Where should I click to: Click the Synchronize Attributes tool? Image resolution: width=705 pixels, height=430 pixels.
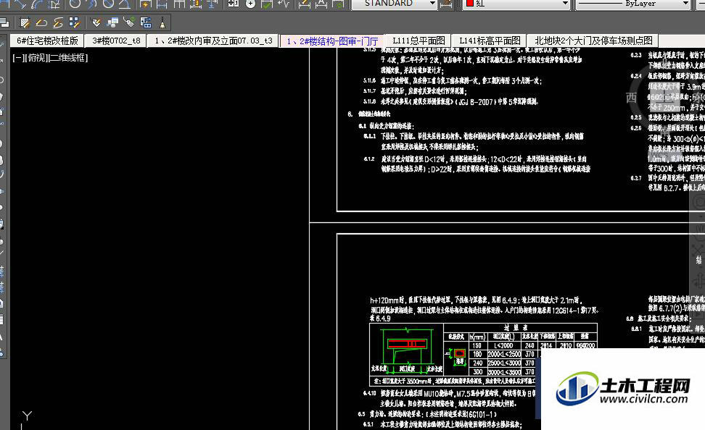pyautogui.click(x=129, y=22)
